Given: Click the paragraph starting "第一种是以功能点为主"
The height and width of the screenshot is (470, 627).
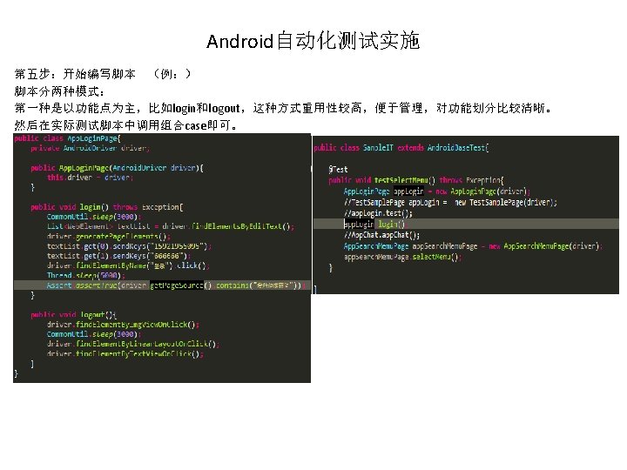Looking at the screenshot, I should point(284,108).
